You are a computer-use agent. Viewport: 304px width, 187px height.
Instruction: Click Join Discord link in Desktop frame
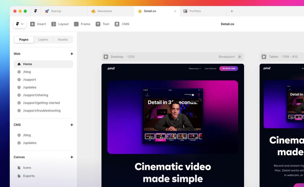tap(210, 69)
